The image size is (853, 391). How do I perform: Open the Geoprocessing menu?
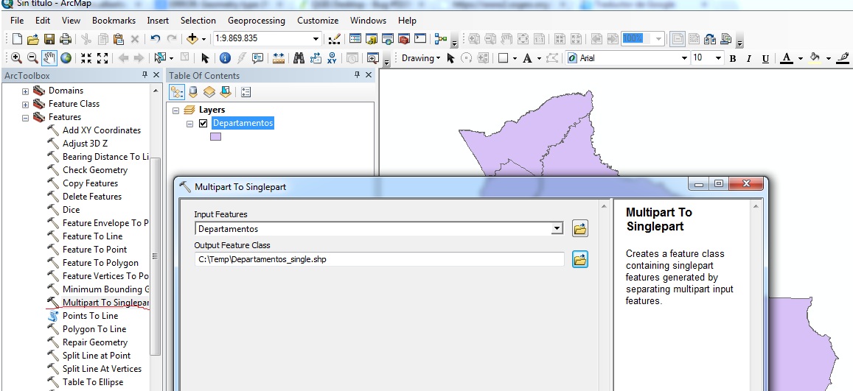point(257,21)
